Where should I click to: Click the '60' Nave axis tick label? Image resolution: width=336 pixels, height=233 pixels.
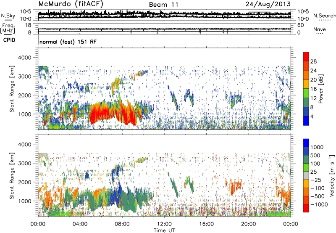(x=300, y=25)
